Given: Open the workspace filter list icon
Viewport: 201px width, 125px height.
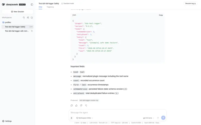Looking at the screenshot, I should pyautogui.click(x=28, y=17).
